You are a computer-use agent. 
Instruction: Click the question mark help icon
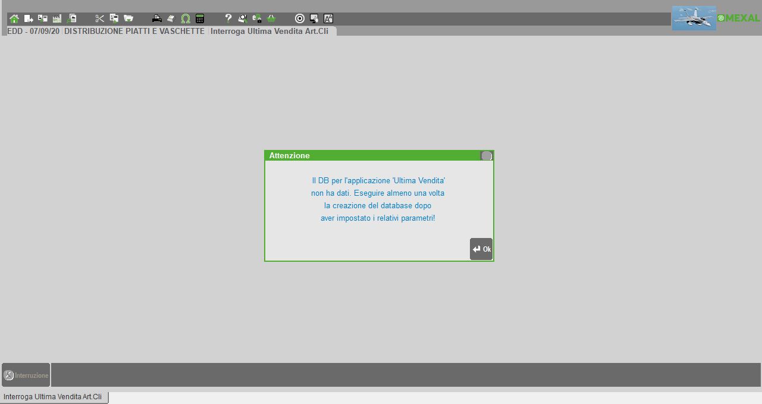(x=228, y=18)
